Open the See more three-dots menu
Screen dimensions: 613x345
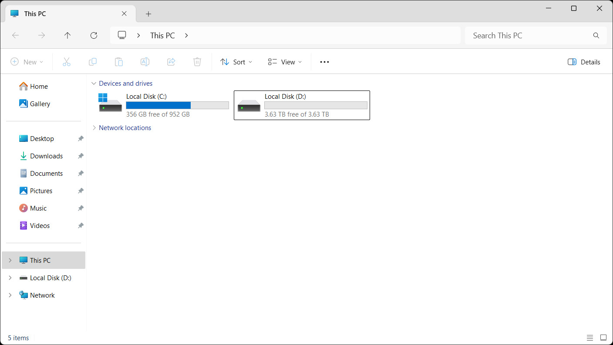(x=324, y=62)
